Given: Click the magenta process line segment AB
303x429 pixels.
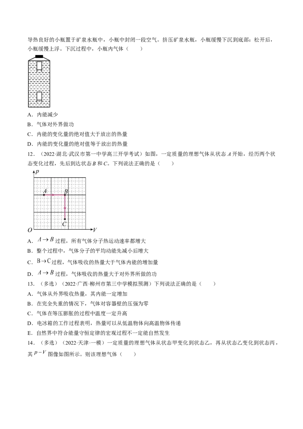Looking at the screenshot, I should (x=55, y=194).
